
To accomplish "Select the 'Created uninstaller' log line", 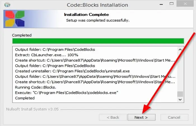I will [72, 71].
